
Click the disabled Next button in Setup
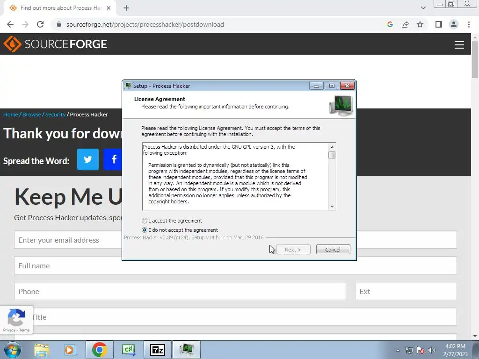tap(293, 250)
